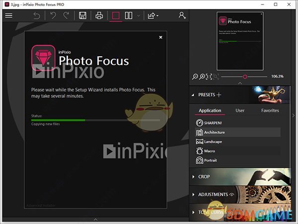Apply the SHARPEN! preset
298x224 pixels.
click(238, 123)
